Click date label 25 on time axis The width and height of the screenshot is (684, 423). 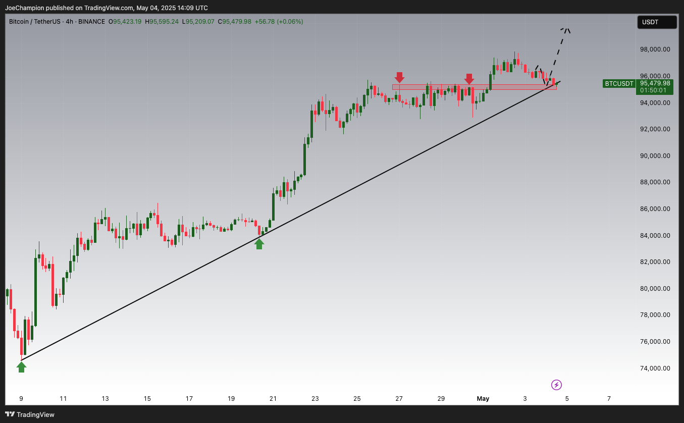point(357,399)
